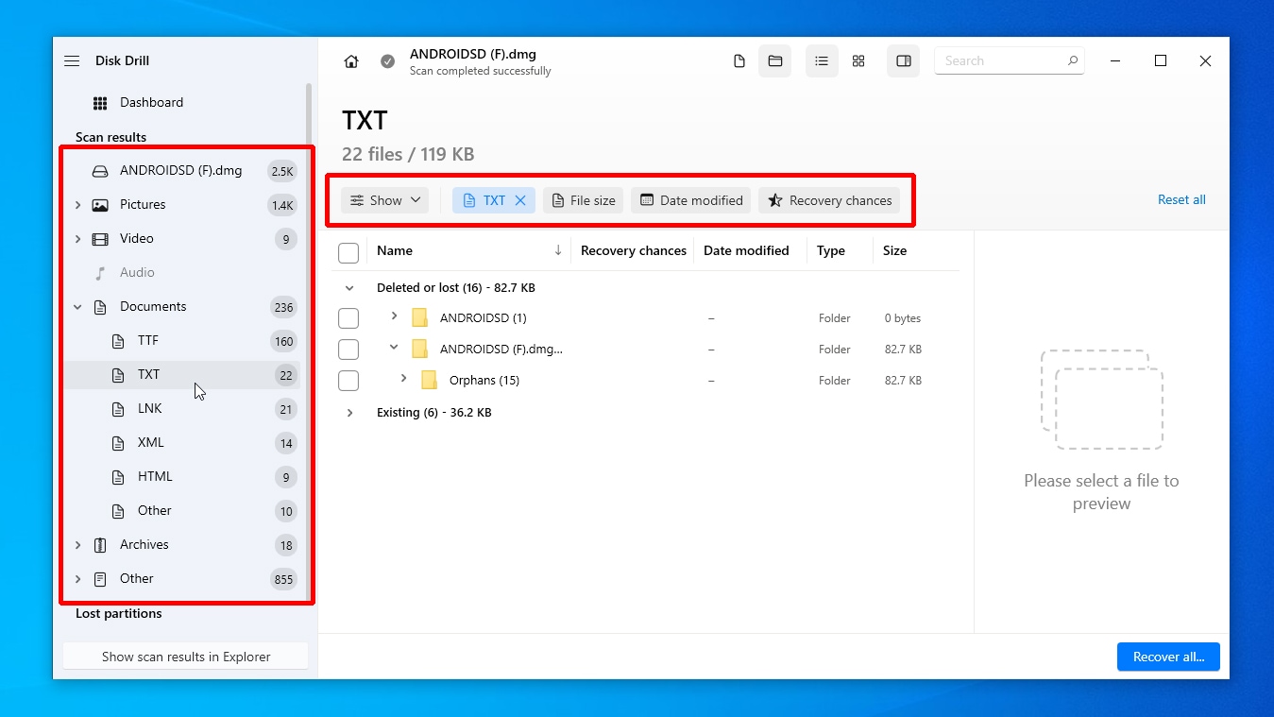Select the TTF file type
Image resolution: width=1274 pixels, height=717 pixels.
coord(181,341)
